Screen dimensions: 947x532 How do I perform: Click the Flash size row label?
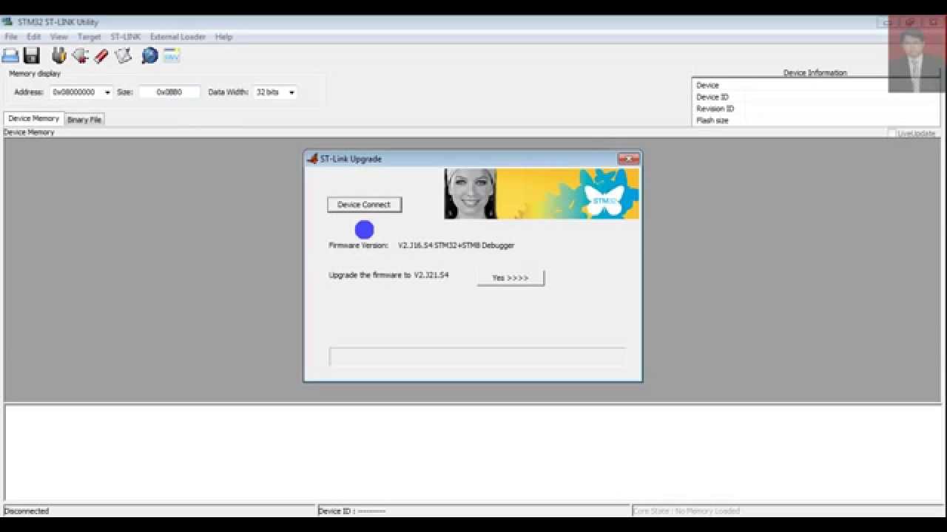coord(712,120)
